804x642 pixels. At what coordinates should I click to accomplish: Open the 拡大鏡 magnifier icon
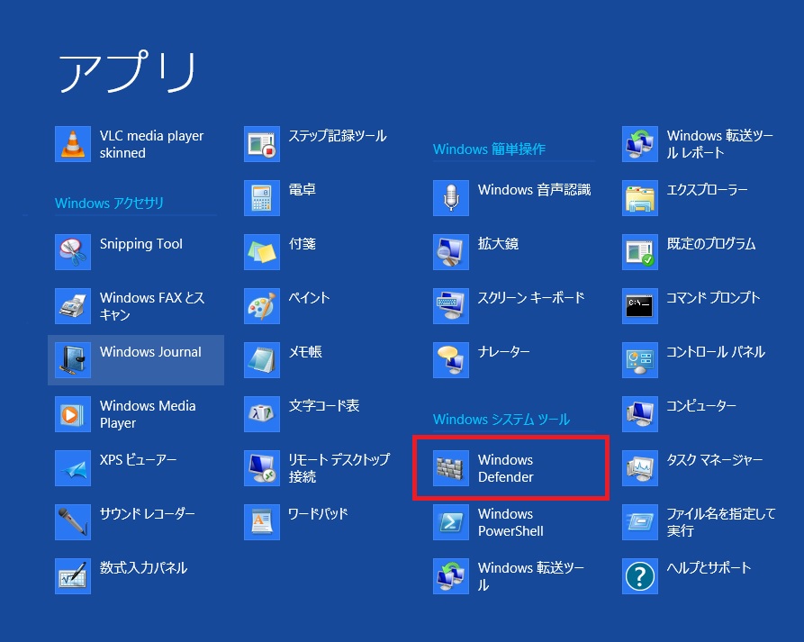451,252
